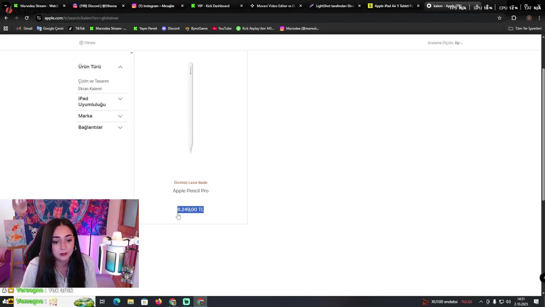Open the 14:51 clock and date
This screenshot has height=307, width=545.
click(x=521, y=302)
